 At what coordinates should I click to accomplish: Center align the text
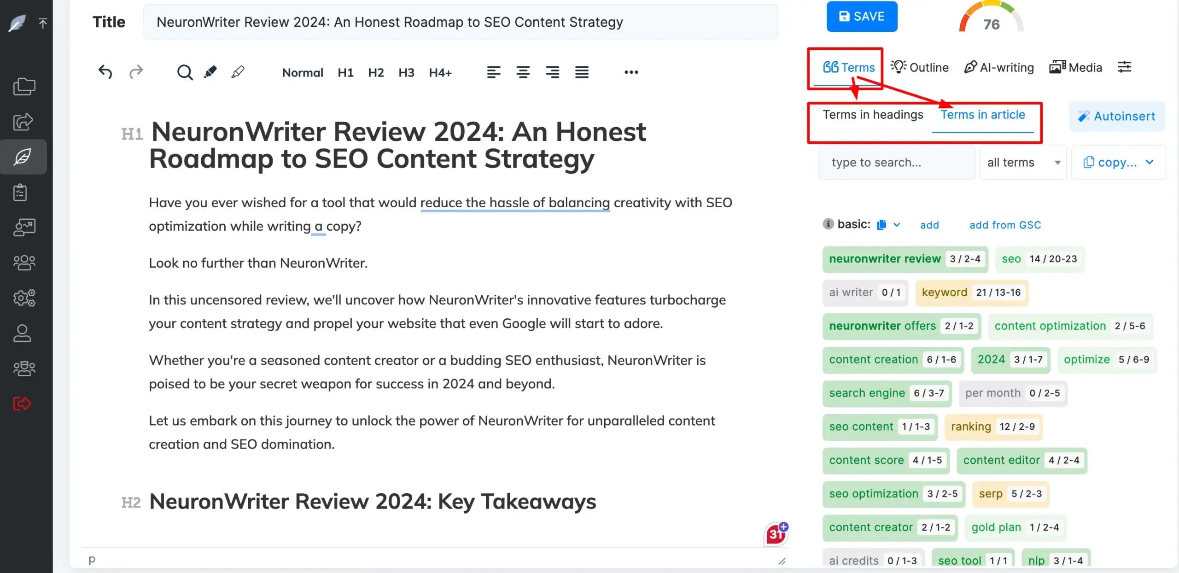click(x=523, y=72)
